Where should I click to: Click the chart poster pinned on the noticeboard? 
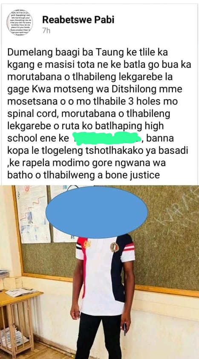click(32, 214)
